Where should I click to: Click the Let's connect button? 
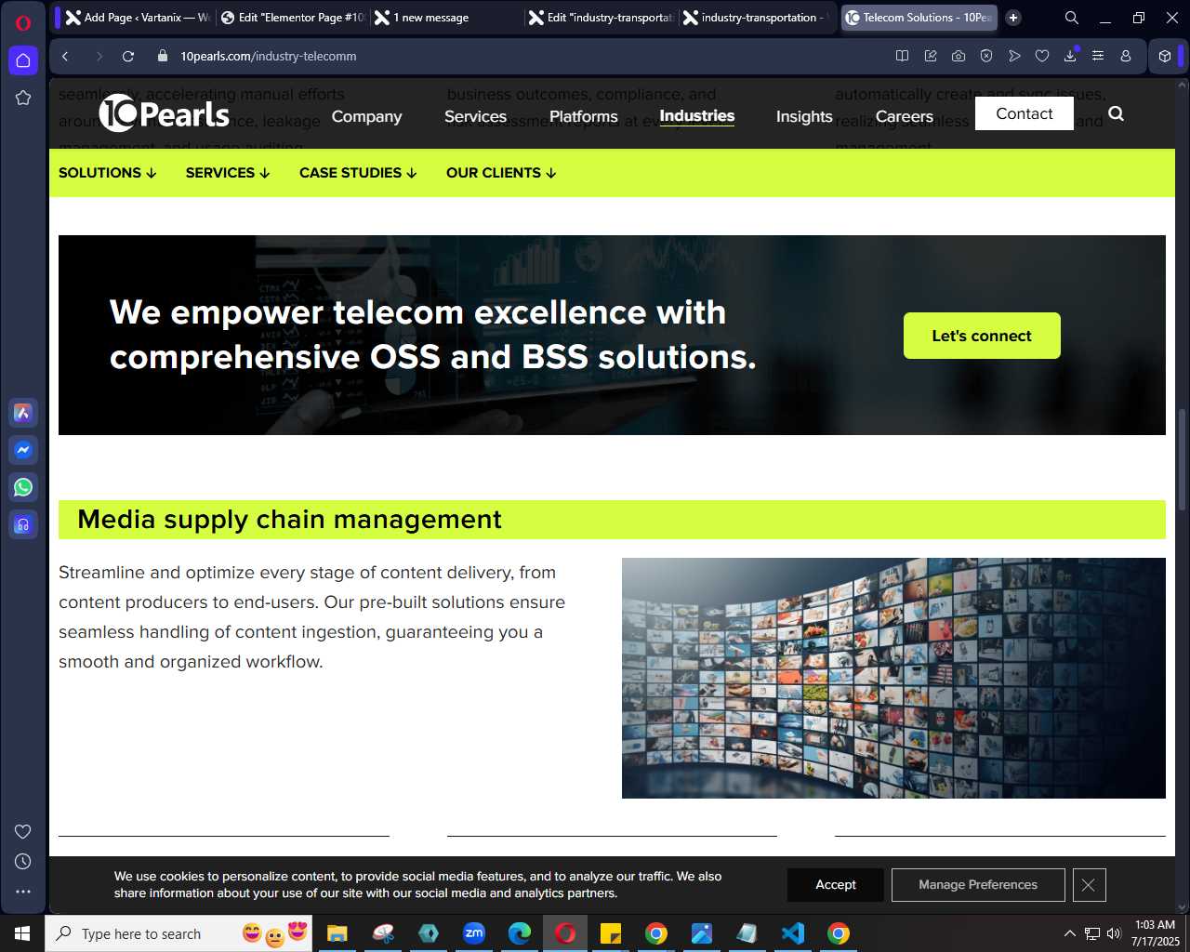[x=982, y=336]
